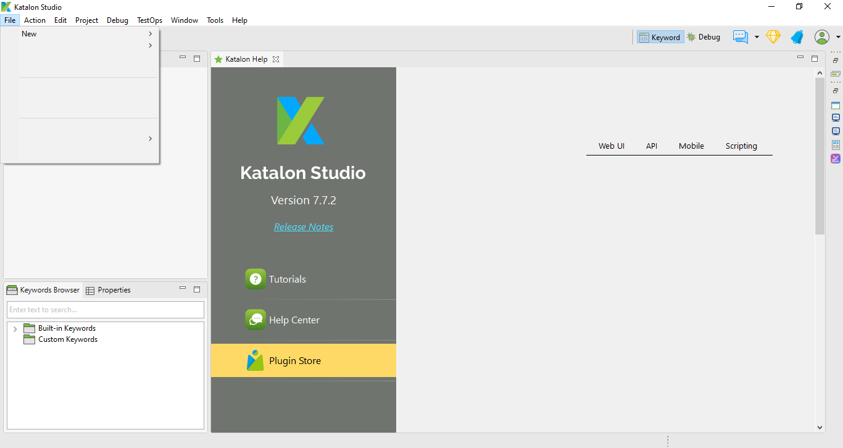The width and height of the screenshot is (843, 448).
Task: Open the Project menu
Action: click(86, 20)
